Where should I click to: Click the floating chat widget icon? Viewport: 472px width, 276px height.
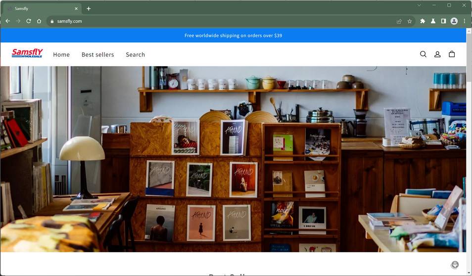[455, 265]
